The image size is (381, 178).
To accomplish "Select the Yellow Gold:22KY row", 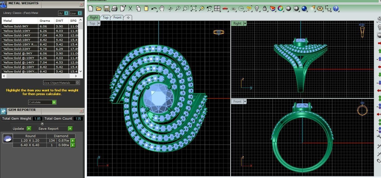I will (x=40, y=49).
